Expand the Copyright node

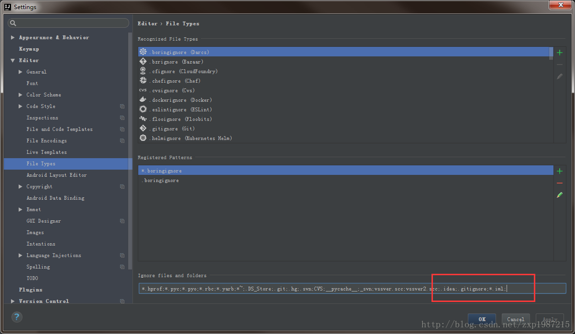[21, 186]
